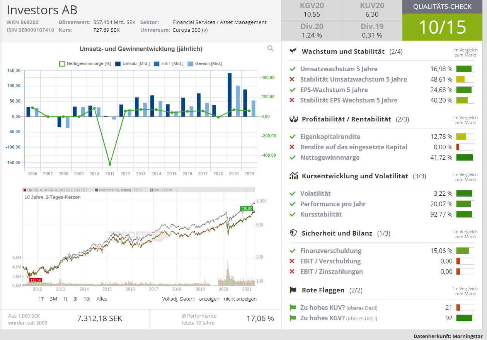Click the 2011 net margin low point

[x=110, y=164]
